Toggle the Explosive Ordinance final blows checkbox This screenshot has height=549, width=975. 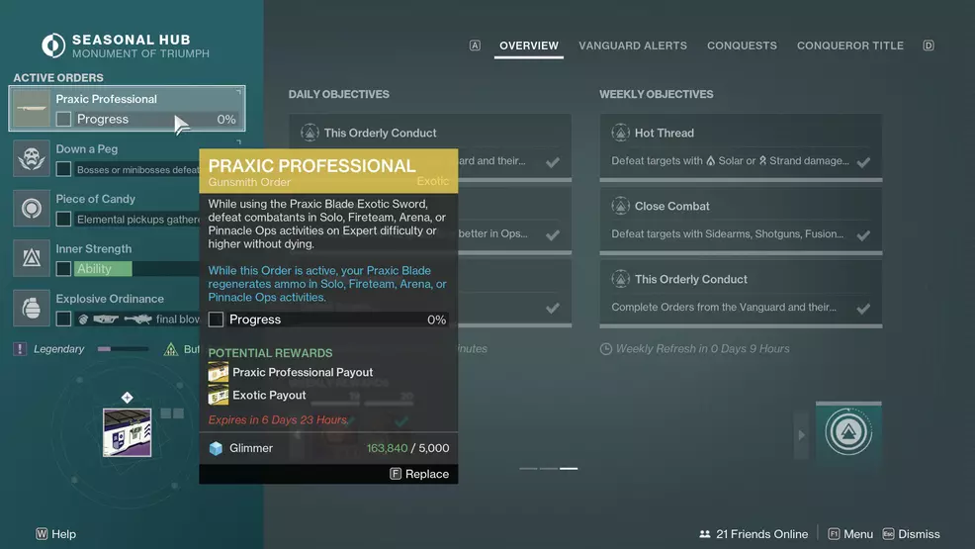(63, 319)
